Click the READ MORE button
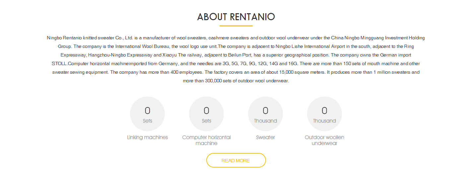This screenshot has height=188, width=472. pos(236,161)
